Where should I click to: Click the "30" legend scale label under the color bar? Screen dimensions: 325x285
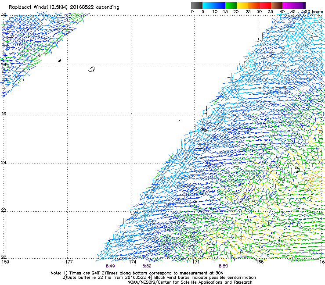259,12
